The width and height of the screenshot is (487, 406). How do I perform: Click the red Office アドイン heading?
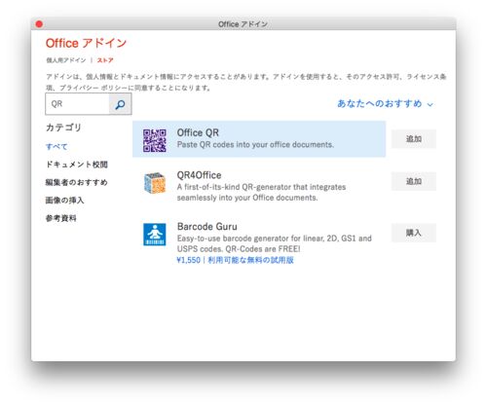coord(86,43)
